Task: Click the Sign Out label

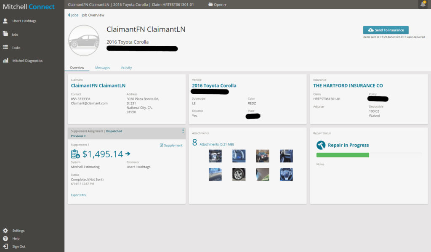Action: [x=19, y=247]
